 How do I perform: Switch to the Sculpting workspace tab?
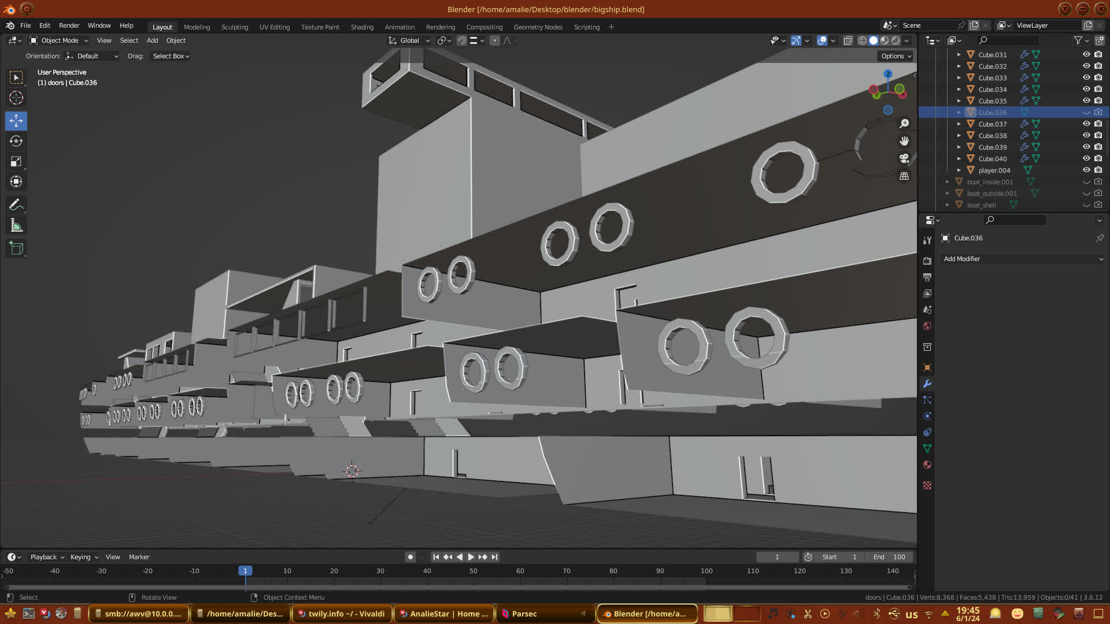tap(234, 27)
